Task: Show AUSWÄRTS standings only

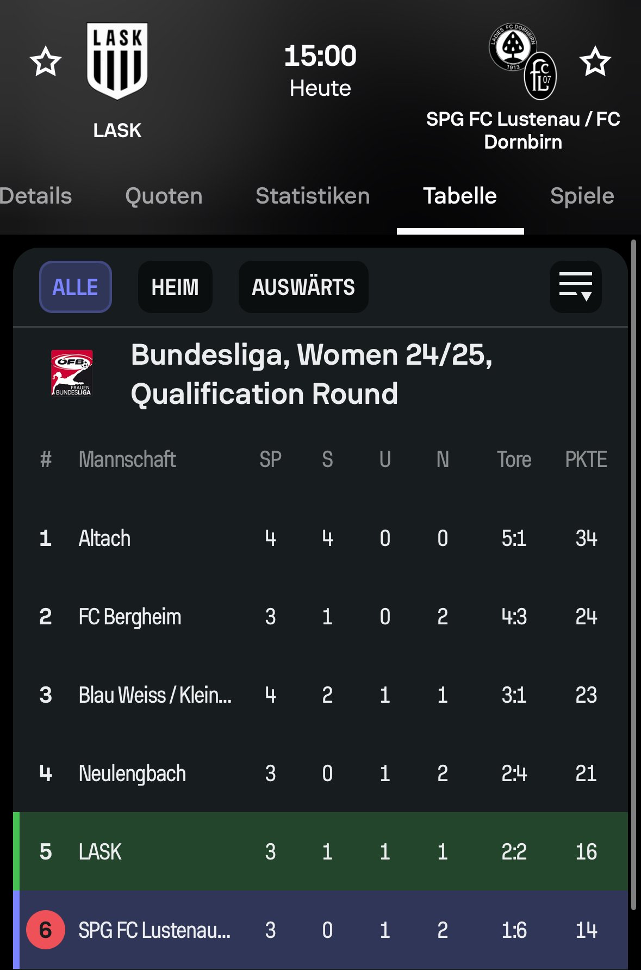Action: [303, 287]
